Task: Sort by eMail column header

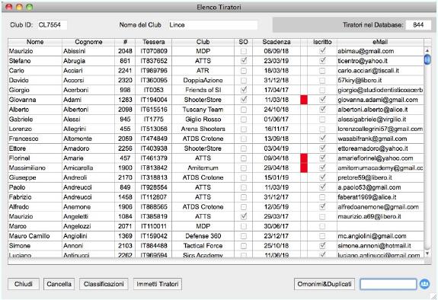Action: [380, 42]
